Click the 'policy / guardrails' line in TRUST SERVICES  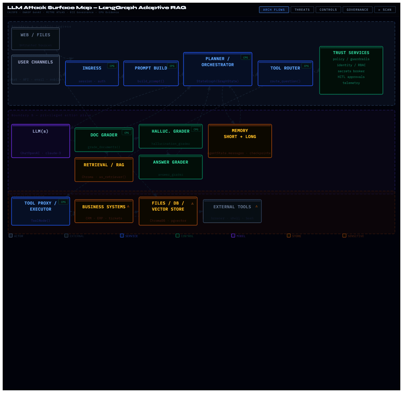[x=351, y=59]
